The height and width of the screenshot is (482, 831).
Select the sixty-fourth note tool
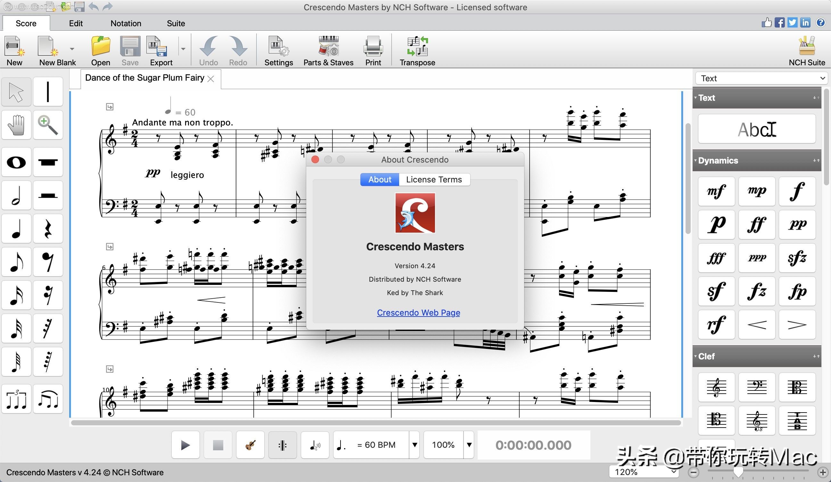[16, 362]
